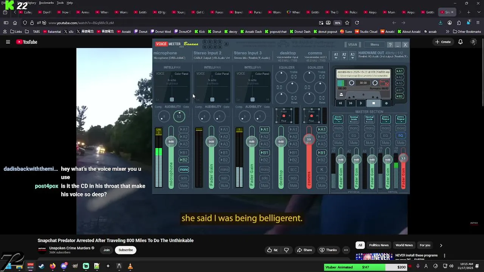This screenshot has width=484, height=272.
Task: Mute Stereo Input 2 strip
Action: click(x=224, y=185)
